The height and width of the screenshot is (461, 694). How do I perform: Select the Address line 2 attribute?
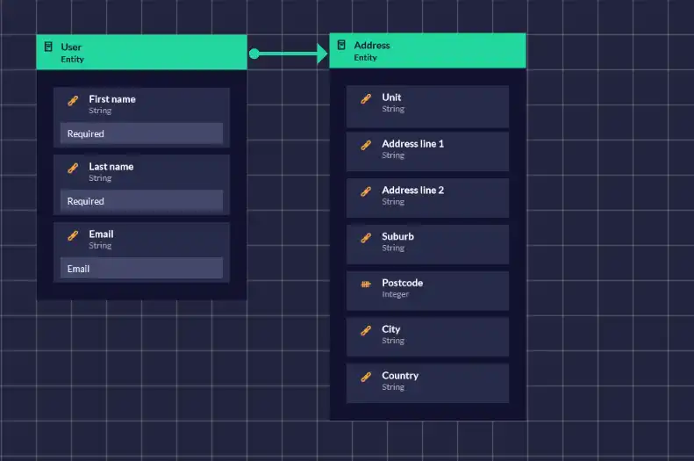point(427,197)
